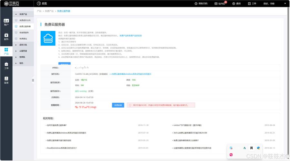Screen dimensions: 290x161
Task: Click the first blue round tray icon
Action: point(231,148)
